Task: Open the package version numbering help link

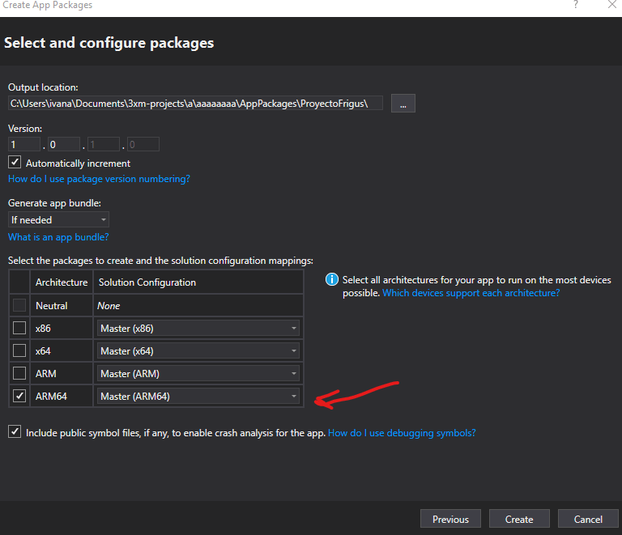Action: click(99, 179)
